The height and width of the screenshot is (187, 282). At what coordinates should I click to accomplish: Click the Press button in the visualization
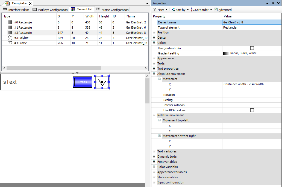coord(83,82)
